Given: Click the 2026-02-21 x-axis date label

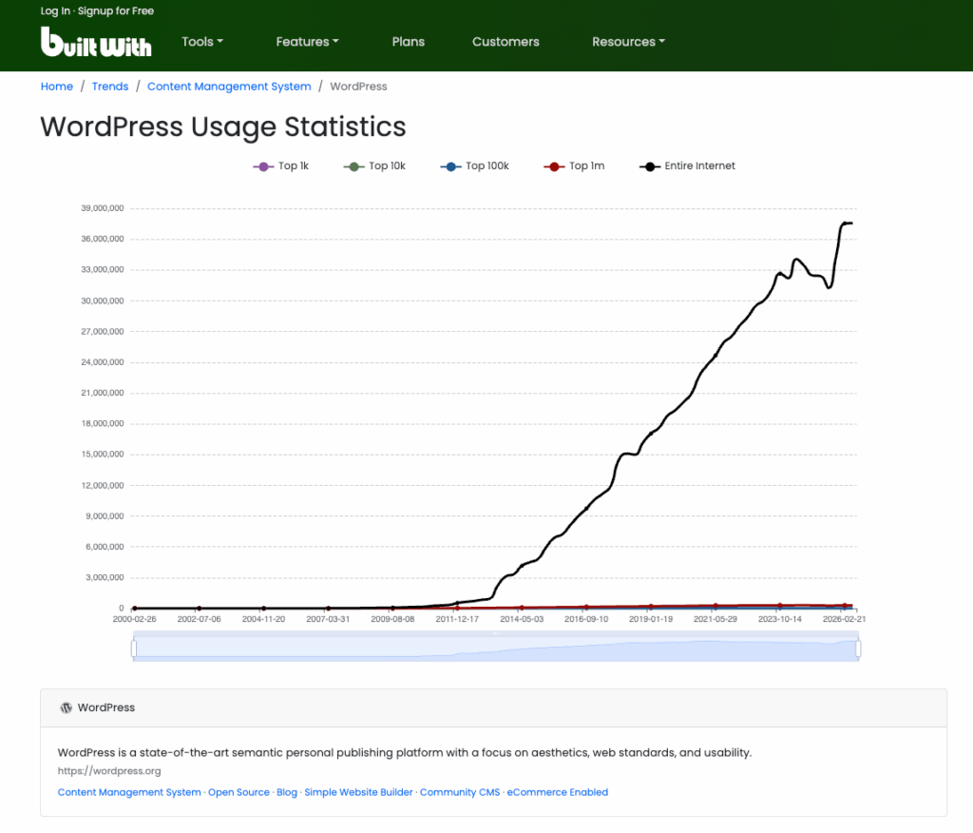Looking at the screenshot, I should 844,619.
